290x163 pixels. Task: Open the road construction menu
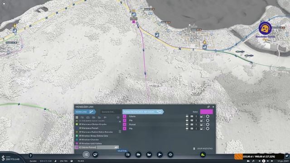point(128,154)
